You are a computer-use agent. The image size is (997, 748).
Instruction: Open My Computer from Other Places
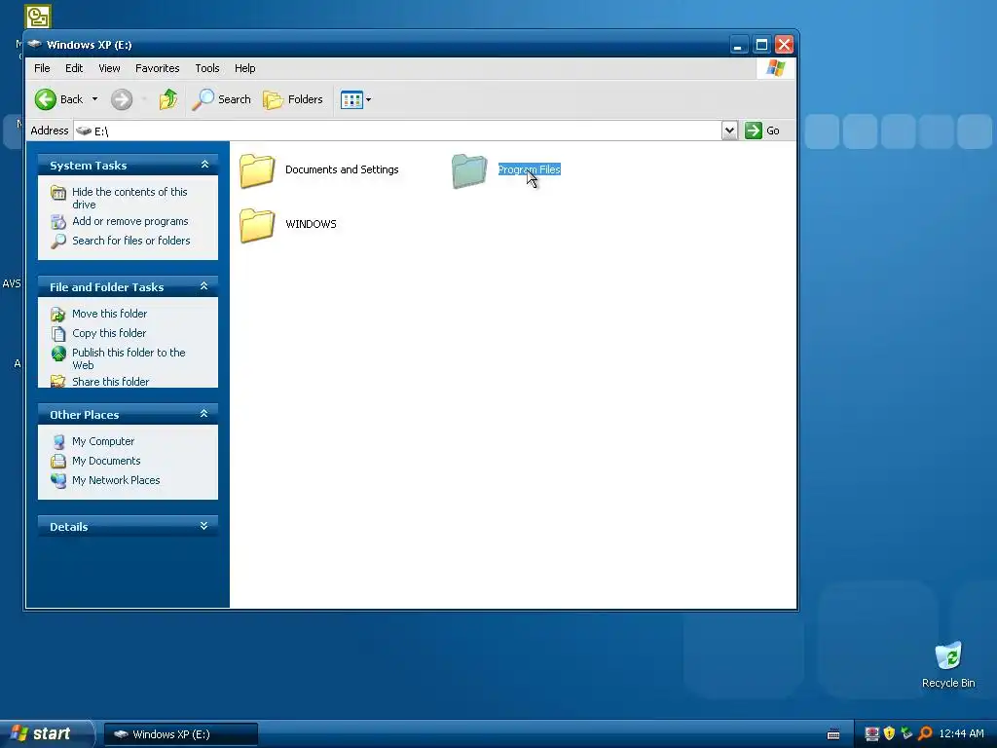pos(103,441)
